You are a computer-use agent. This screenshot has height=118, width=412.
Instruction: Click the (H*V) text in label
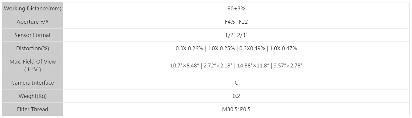33,69
